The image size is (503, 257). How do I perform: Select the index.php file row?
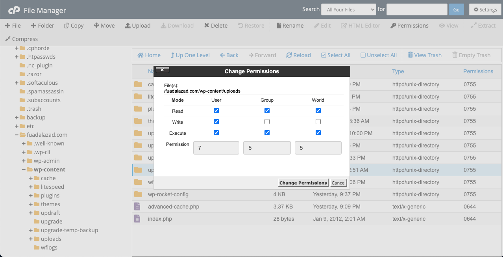coord(317,219)
